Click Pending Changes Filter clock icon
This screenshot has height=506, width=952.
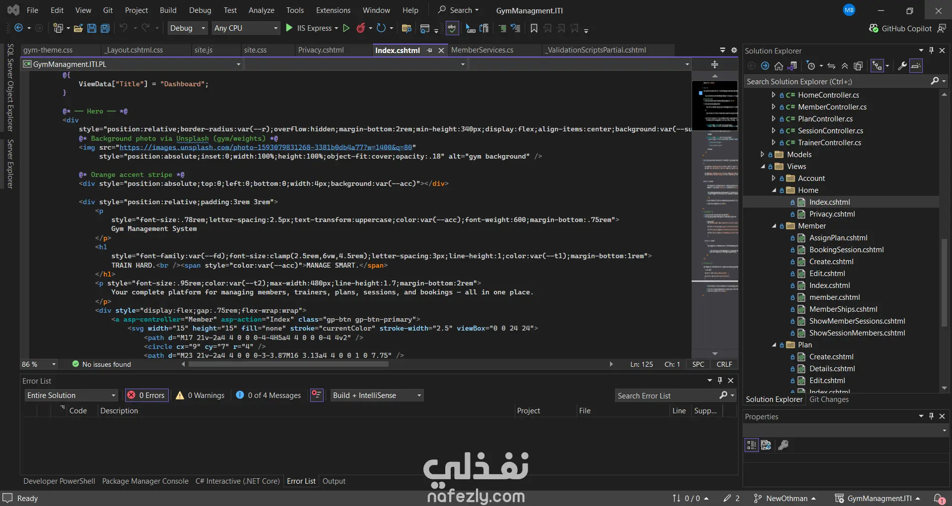coord(811,66)
